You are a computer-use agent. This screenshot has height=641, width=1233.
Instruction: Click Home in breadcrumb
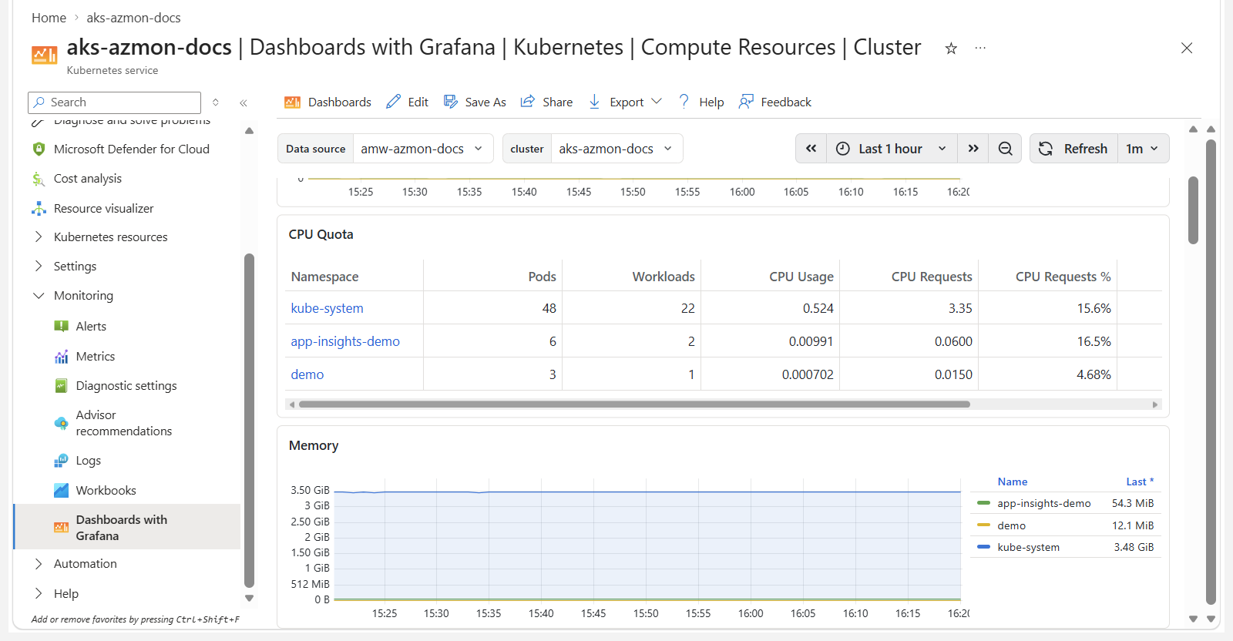[x=49, y=18]
